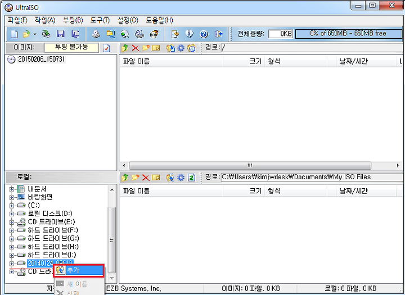Click the add-to-image icon in local pane toolbar
405x295 pixels.
click(170, 178)
